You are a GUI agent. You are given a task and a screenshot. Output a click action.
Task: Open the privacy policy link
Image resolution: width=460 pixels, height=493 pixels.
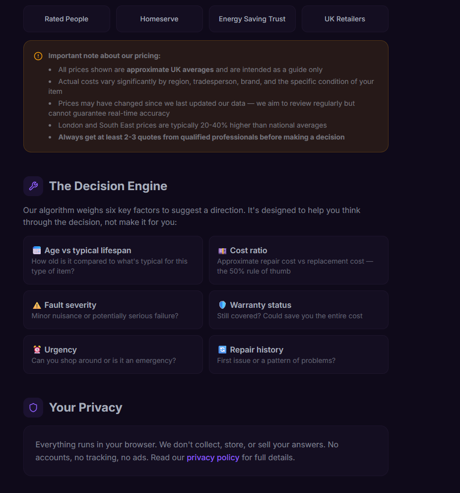point(213,458)
